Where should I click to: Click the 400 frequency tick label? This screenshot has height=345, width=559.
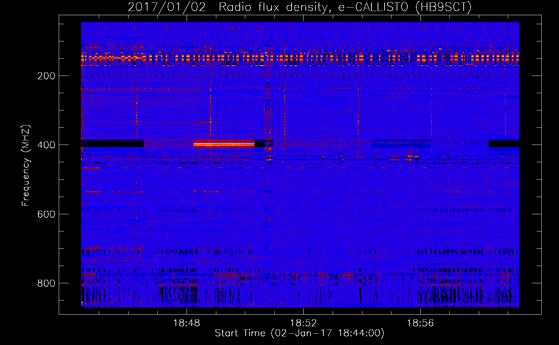click(46, 145)
